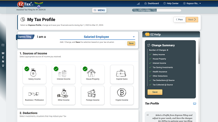Select the Business / Profession card
This screenshot has height=122, width=218.
pyautogui.click(x=34, y=95)
